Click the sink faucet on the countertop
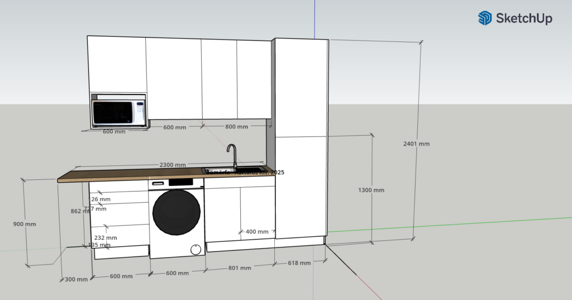The image size is (572, 300). coord(231,155)
